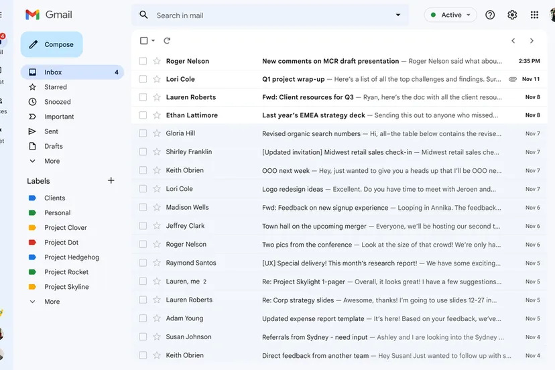Check the box beside Madison Wells email
The image size is (555, 370).
point(143,208)
